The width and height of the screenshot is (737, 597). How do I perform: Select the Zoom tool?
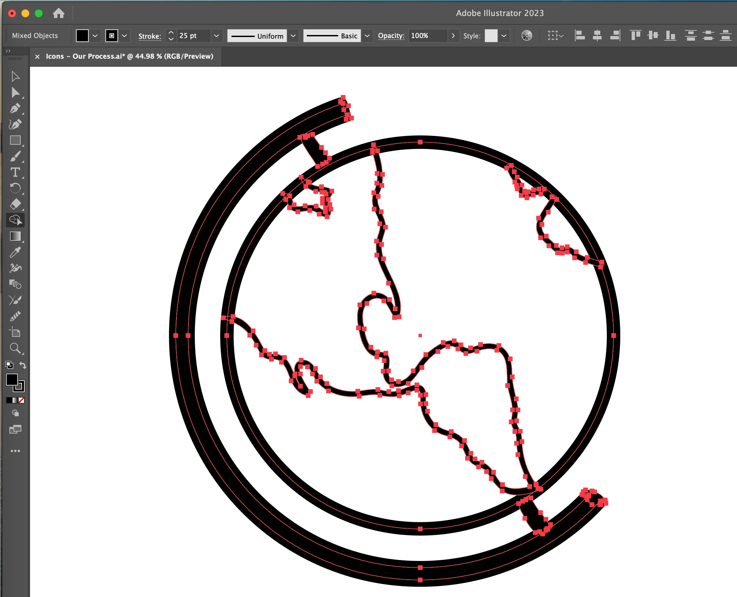tap(15, 349)
